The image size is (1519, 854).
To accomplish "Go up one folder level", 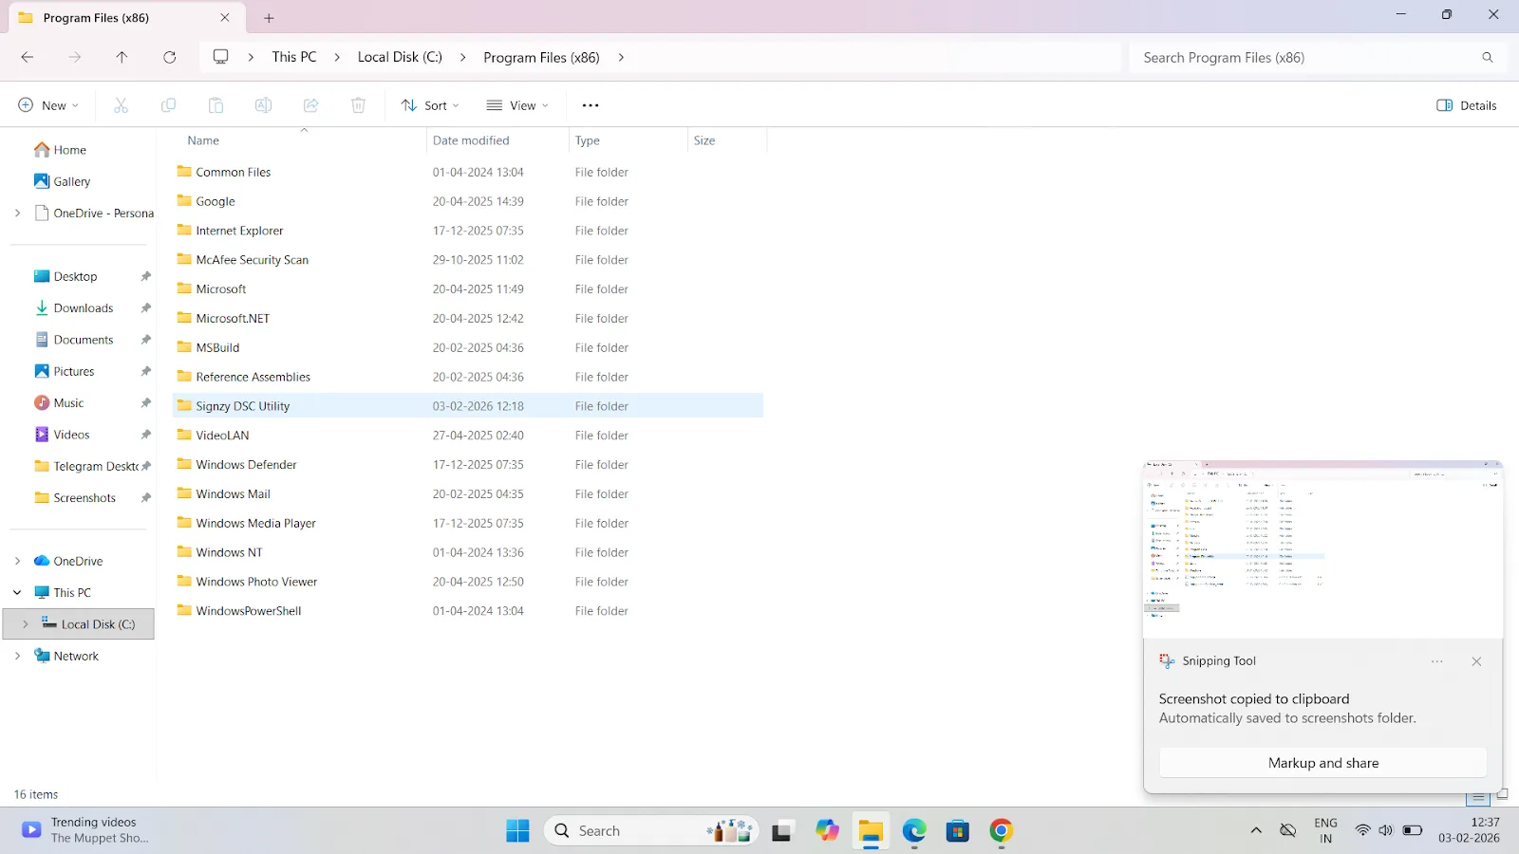I will pos(122,57).
